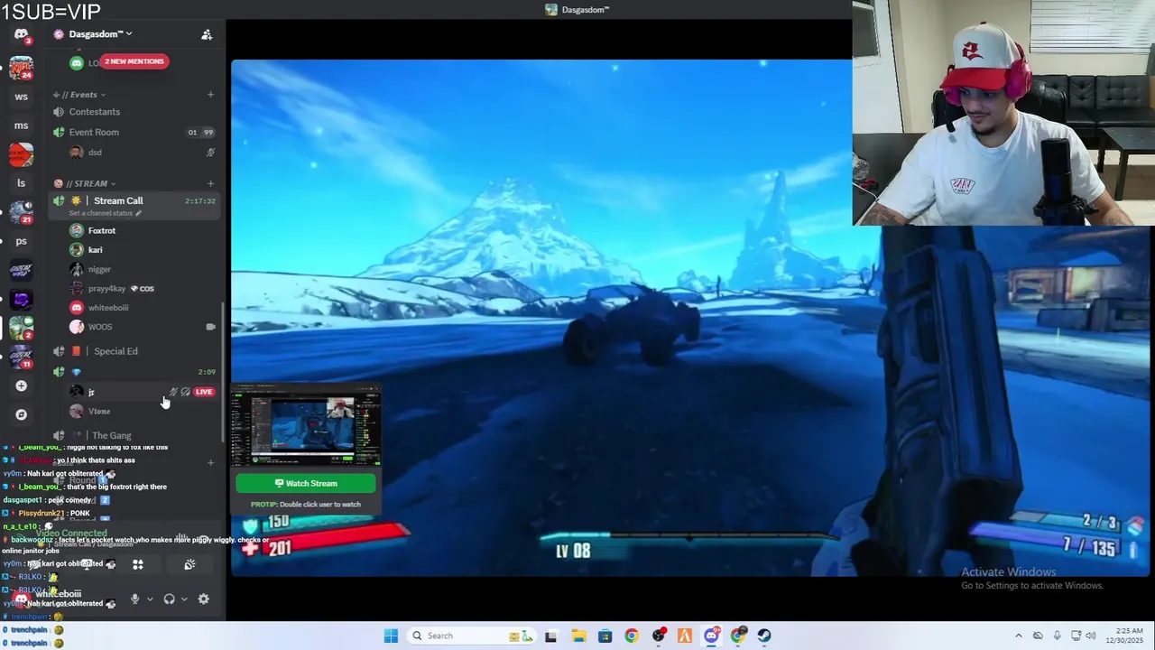Join the Special Ed voice channel
Screen dimensions: 1155x650
(x=134, y=351)
